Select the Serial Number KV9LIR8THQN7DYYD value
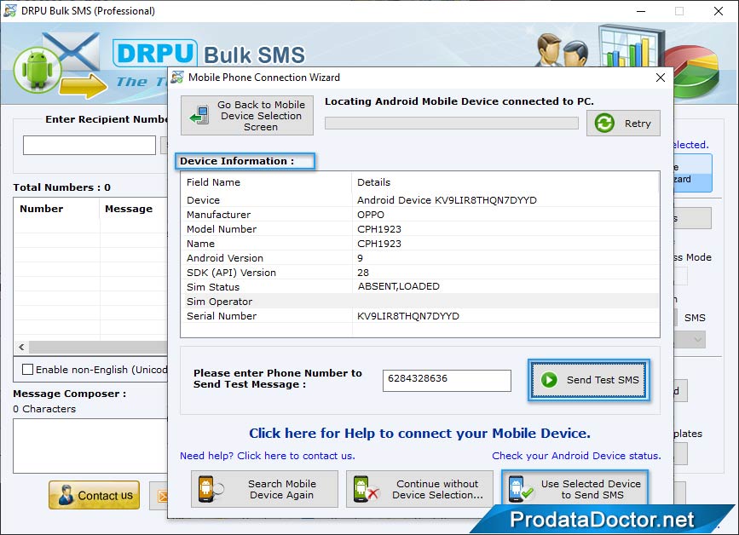Screen dimensions: 739x535 (x=408, y=316)
